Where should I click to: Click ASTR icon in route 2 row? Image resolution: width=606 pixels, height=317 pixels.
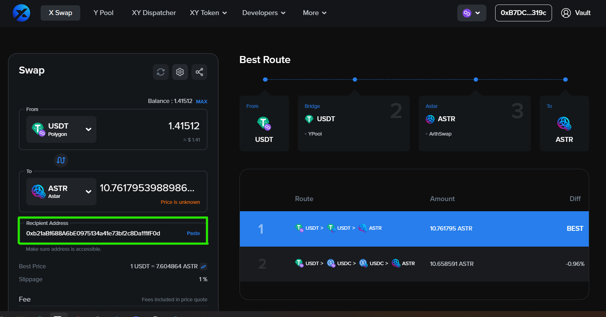[396, 263]
